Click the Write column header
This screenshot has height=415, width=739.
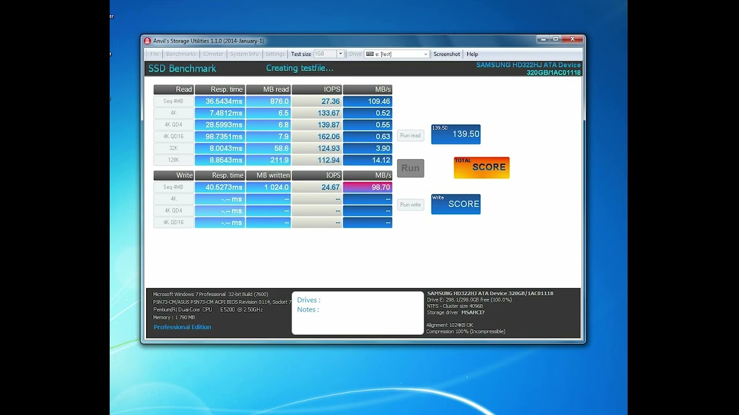173,175
